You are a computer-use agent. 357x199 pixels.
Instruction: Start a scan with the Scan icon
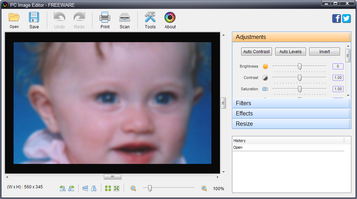pos(125,18)
